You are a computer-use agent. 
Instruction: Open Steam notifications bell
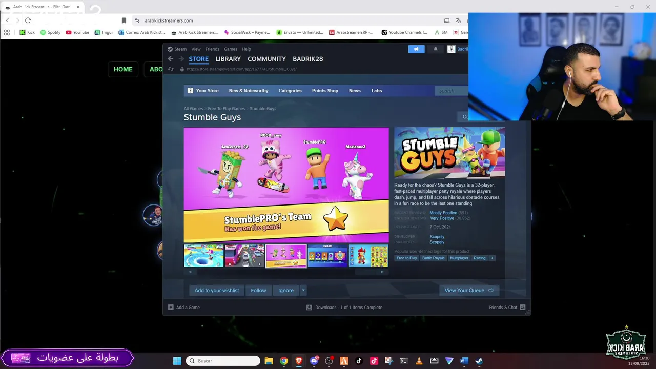tap(436, 49)
